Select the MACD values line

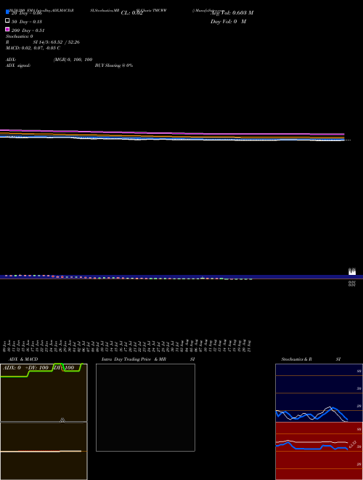pos(33,48)
